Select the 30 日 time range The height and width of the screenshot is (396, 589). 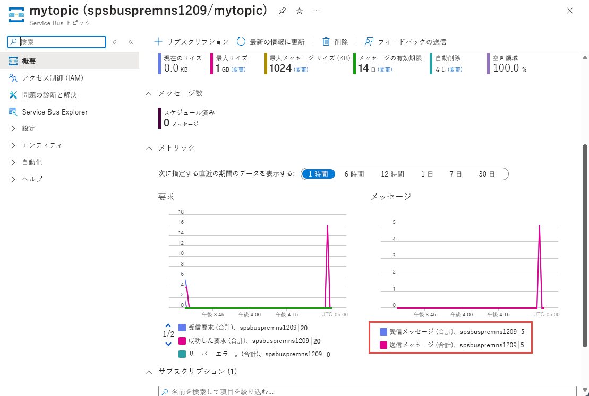coord(486,174)
